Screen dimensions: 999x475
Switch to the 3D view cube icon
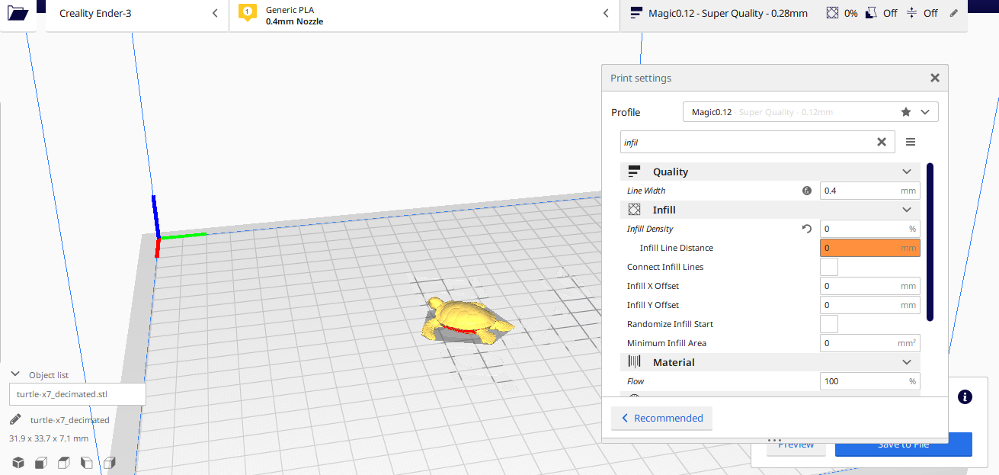[x=18, y=463]
